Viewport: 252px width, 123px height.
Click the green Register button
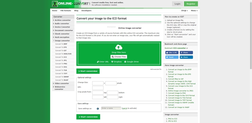point(191,4)
